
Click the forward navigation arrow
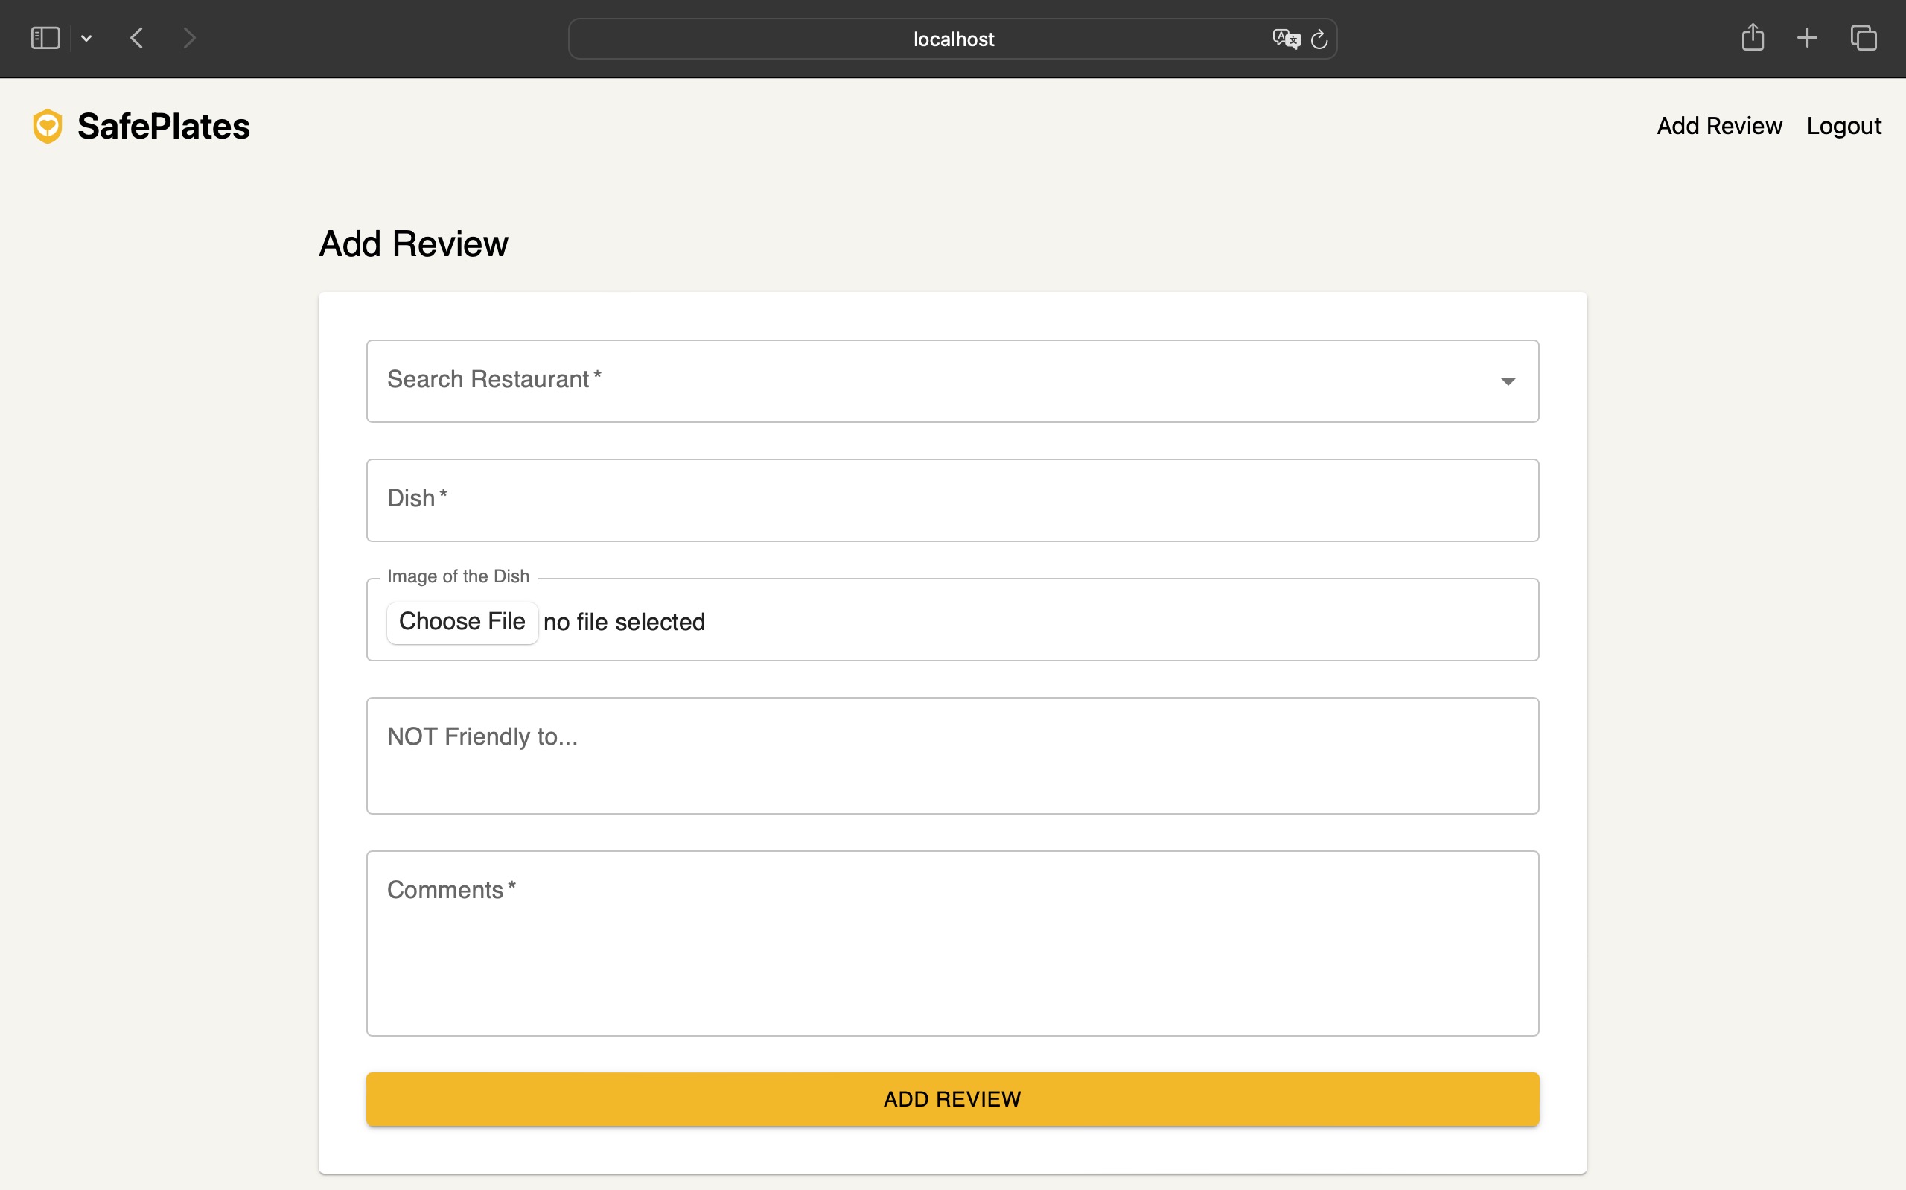[x=189, y=38]
